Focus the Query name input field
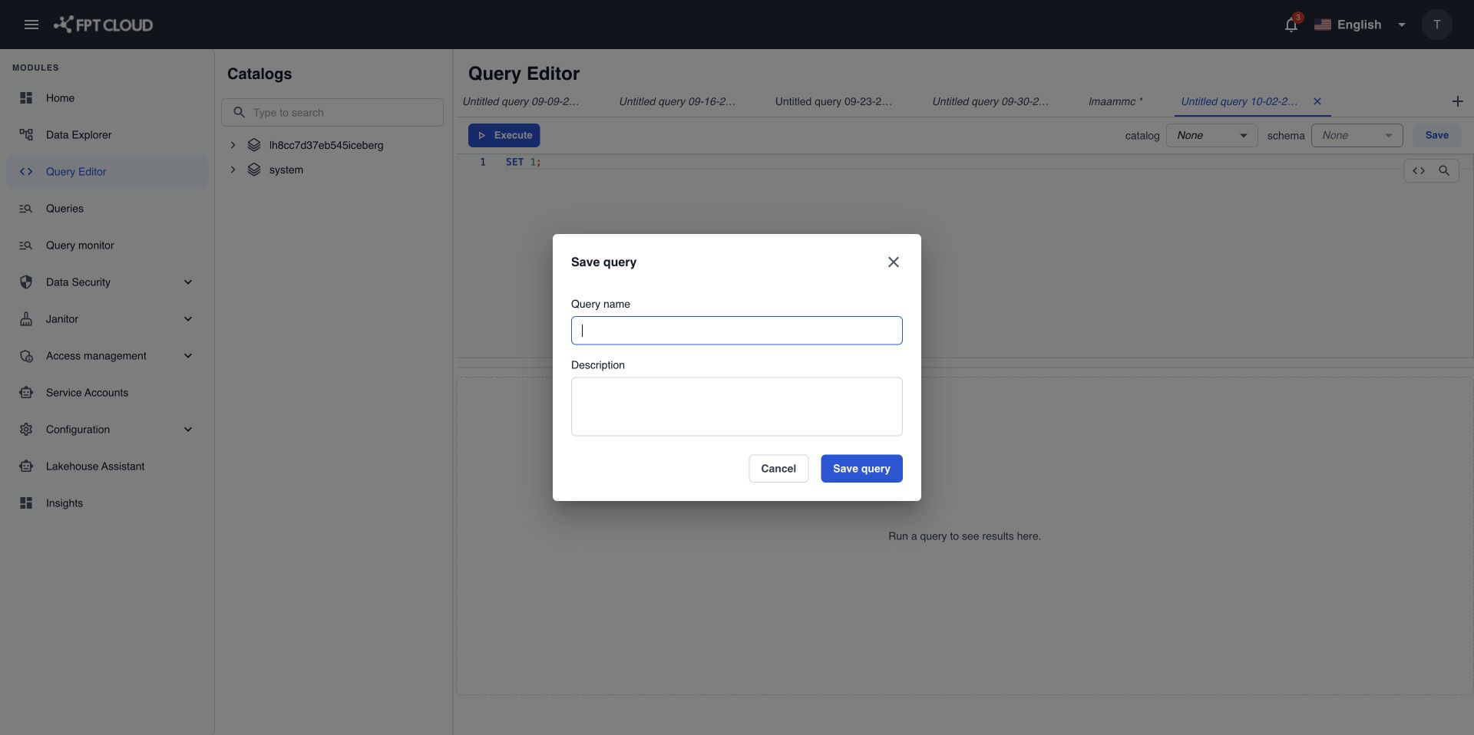 (737, 331)
